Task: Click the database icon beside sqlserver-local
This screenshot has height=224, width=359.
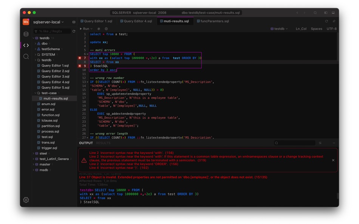Action: [74, 22]
